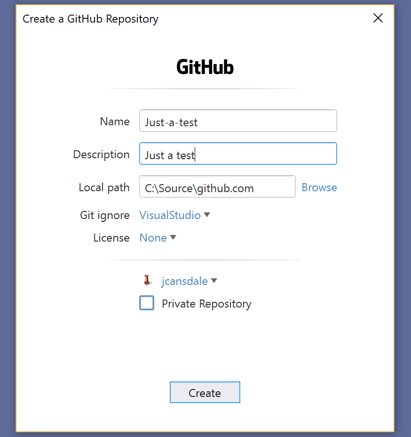Focus the Description text field
The width and height of the screenshot is (411, 437).
click(238, 154)
